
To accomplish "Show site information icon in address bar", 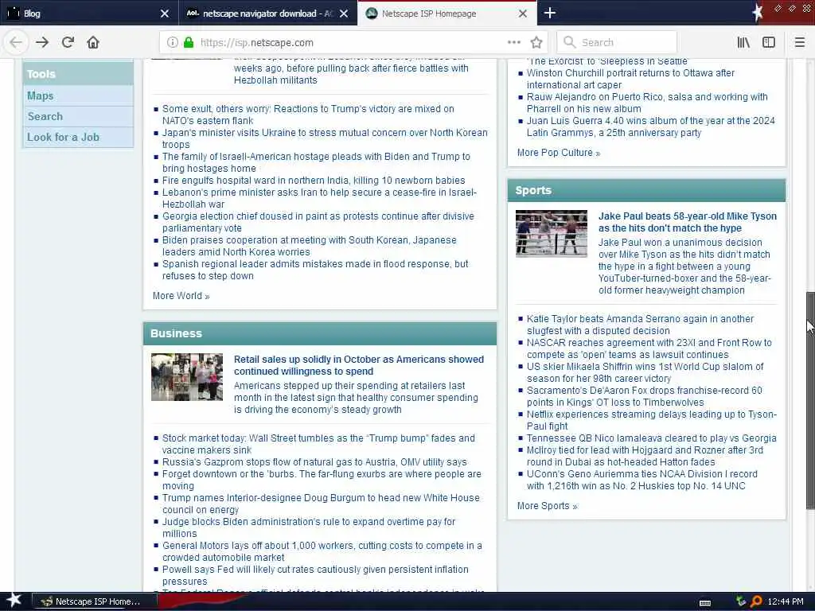I will pos(173,43).
